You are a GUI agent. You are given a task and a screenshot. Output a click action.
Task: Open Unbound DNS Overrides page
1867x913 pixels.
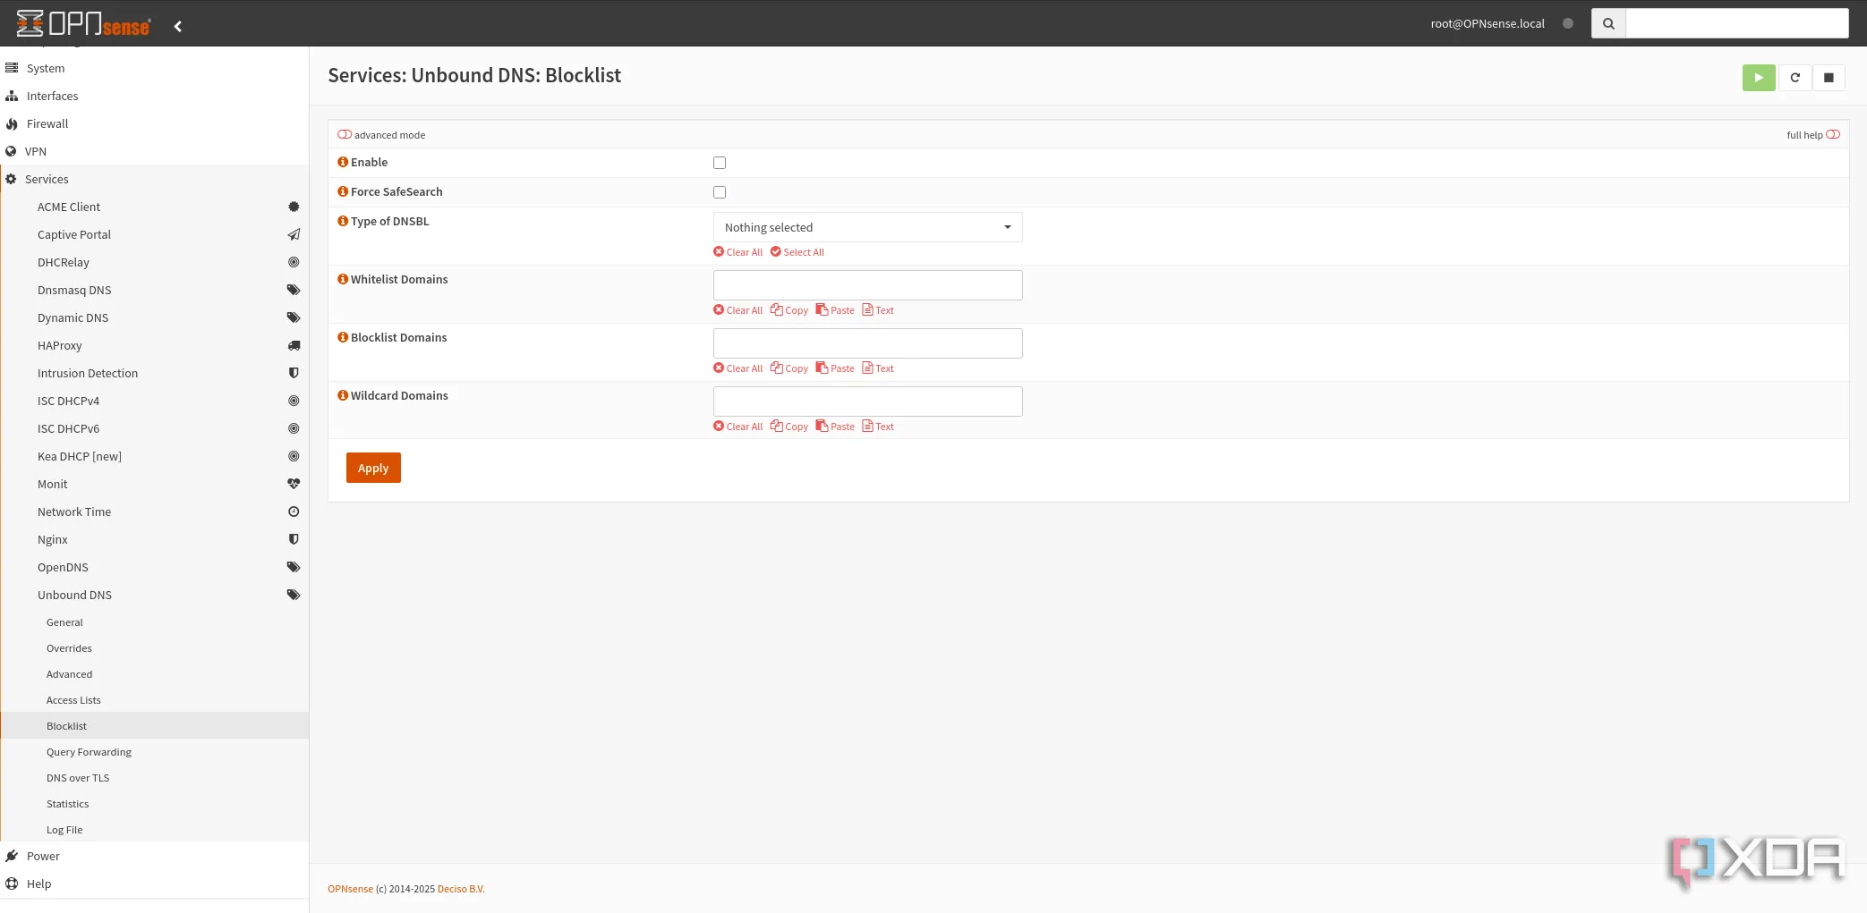tap(154, 648)
